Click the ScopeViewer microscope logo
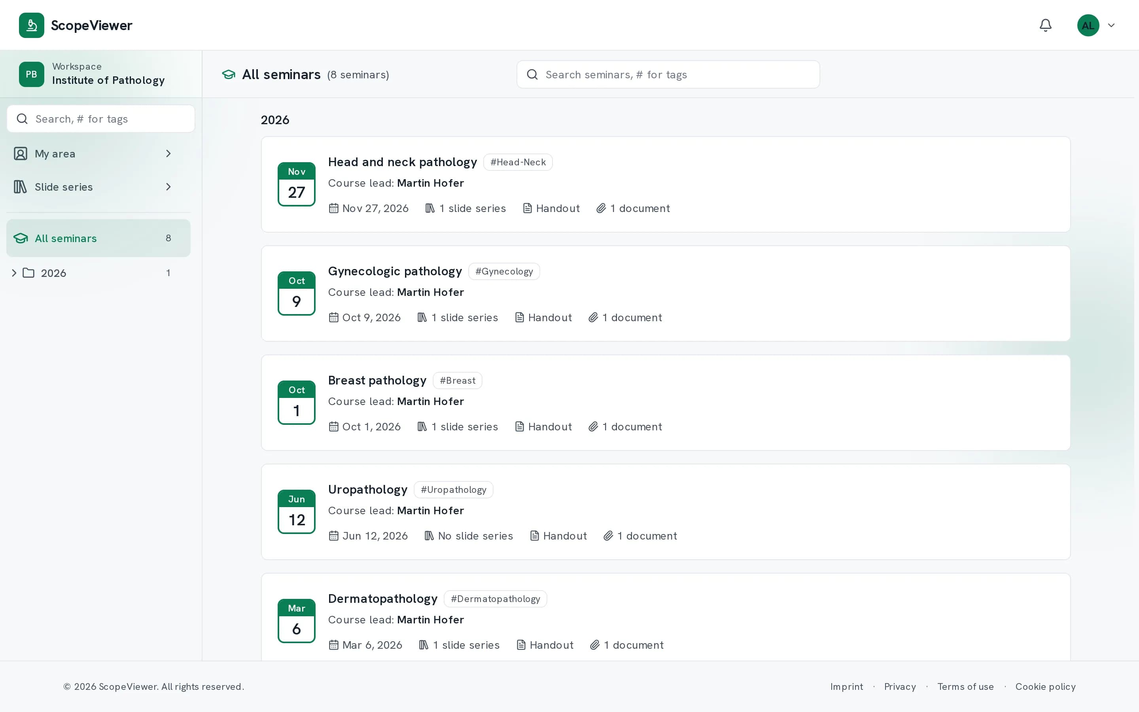 click(32, 25)
